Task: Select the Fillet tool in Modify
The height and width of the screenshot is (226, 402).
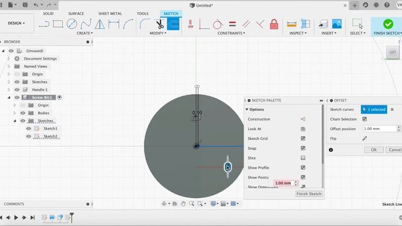Action: click(145, 24)
